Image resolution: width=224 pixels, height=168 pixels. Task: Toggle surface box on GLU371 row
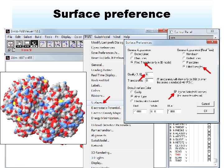point(209,139)
